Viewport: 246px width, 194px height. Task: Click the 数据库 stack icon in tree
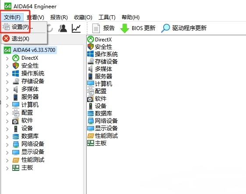pyautogui.click(x=16, y=136)
